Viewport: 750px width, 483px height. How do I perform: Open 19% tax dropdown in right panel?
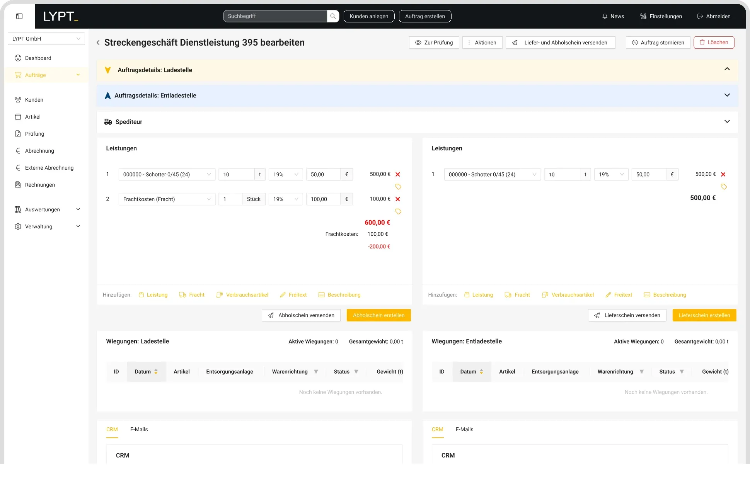611,175
